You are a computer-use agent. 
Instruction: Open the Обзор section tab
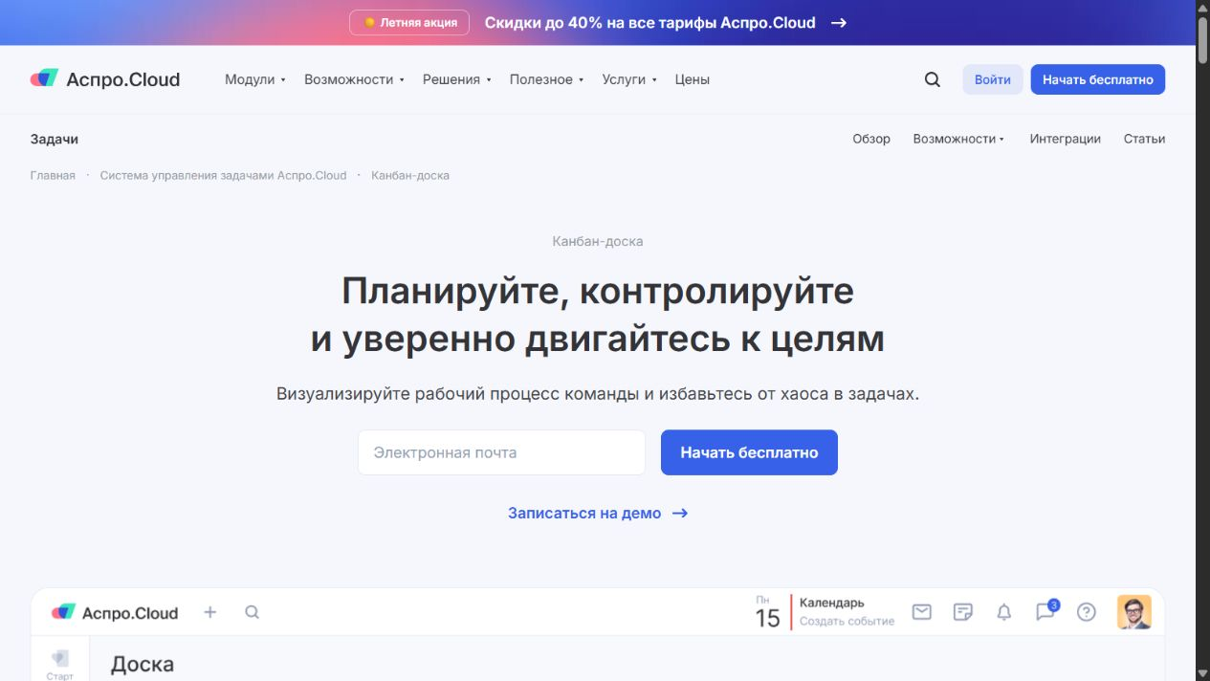(871, 139)
